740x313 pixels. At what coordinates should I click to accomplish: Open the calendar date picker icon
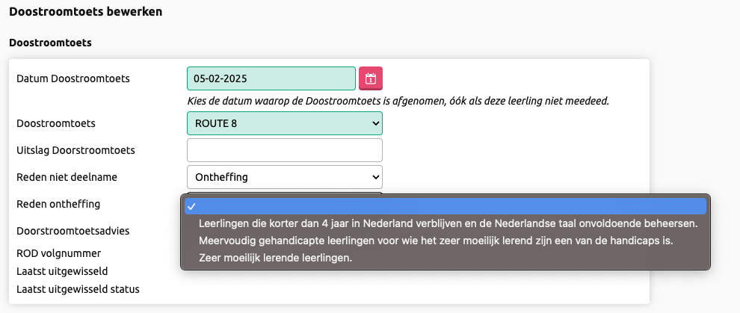pos(371,78)
